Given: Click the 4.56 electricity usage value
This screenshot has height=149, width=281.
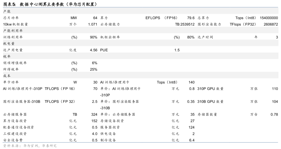Looking at the screenshot, I should [x=93, y=50].
